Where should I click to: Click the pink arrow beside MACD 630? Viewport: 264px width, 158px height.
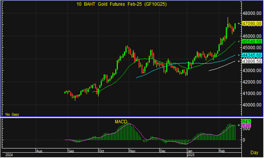[239, 125]
